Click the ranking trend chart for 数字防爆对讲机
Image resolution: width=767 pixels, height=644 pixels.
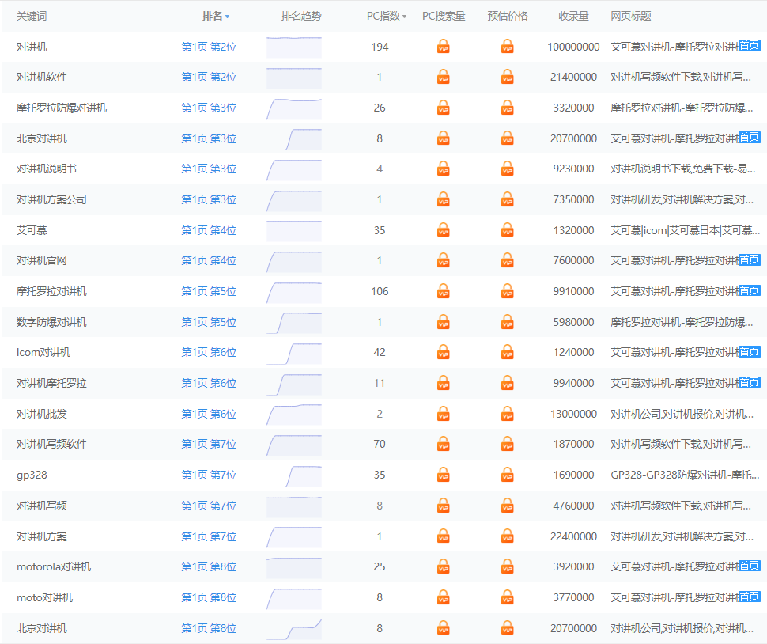coord(294,322)
